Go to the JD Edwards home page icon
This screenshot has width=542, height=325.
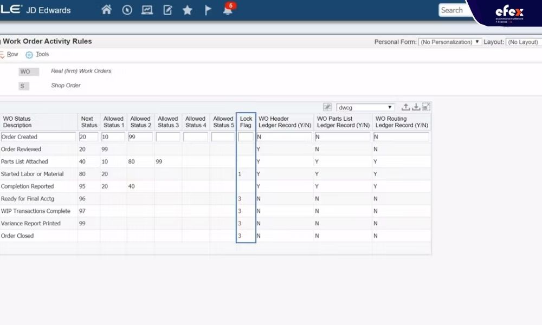(x=106, y=10)
